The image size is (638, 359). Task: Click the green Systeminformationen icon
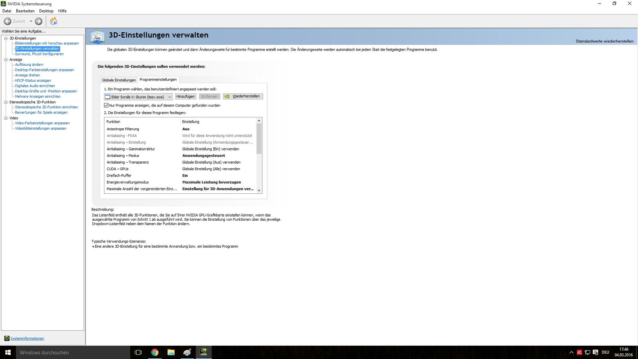click(x=6, y=338)
